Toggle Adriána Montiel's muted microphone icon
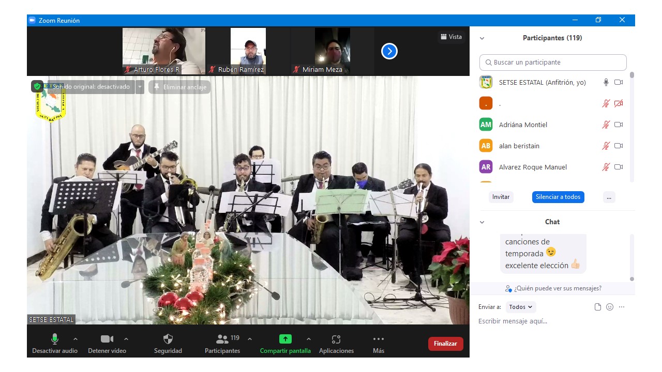662x372 pixels. pyautogui.click(x=606, y=125)
